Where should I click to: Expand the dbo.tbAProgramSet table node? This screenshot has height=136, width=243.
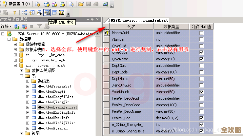pos(28,86)
